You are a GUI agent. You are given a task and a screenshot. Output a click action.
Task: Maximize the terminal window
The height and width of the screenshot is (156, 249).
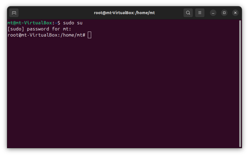tap(224, 13)
